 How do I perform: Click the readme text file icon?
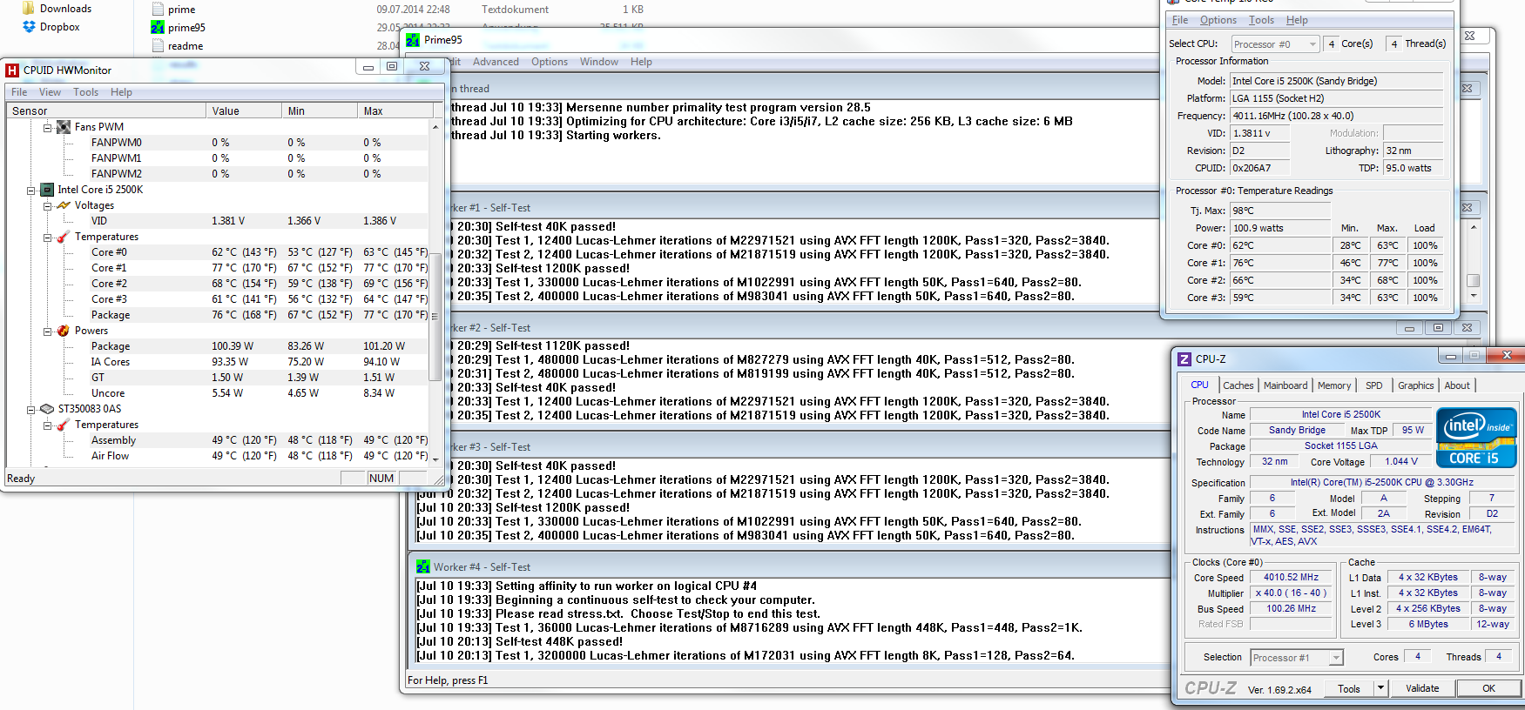click(158, 46)
